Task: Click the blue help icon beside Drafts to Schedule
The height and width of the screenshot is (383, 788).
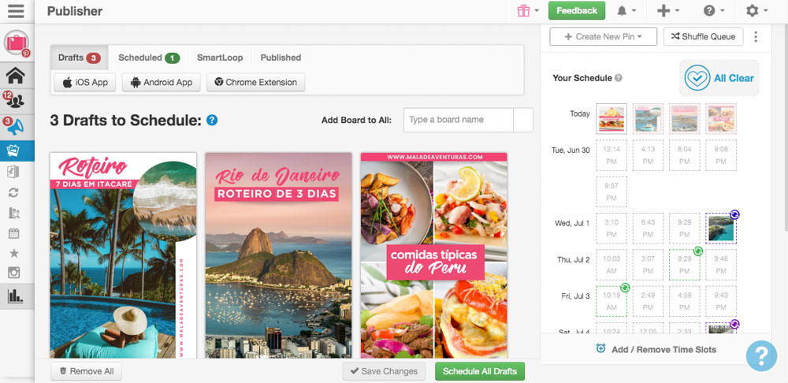Action: point(212,120)
